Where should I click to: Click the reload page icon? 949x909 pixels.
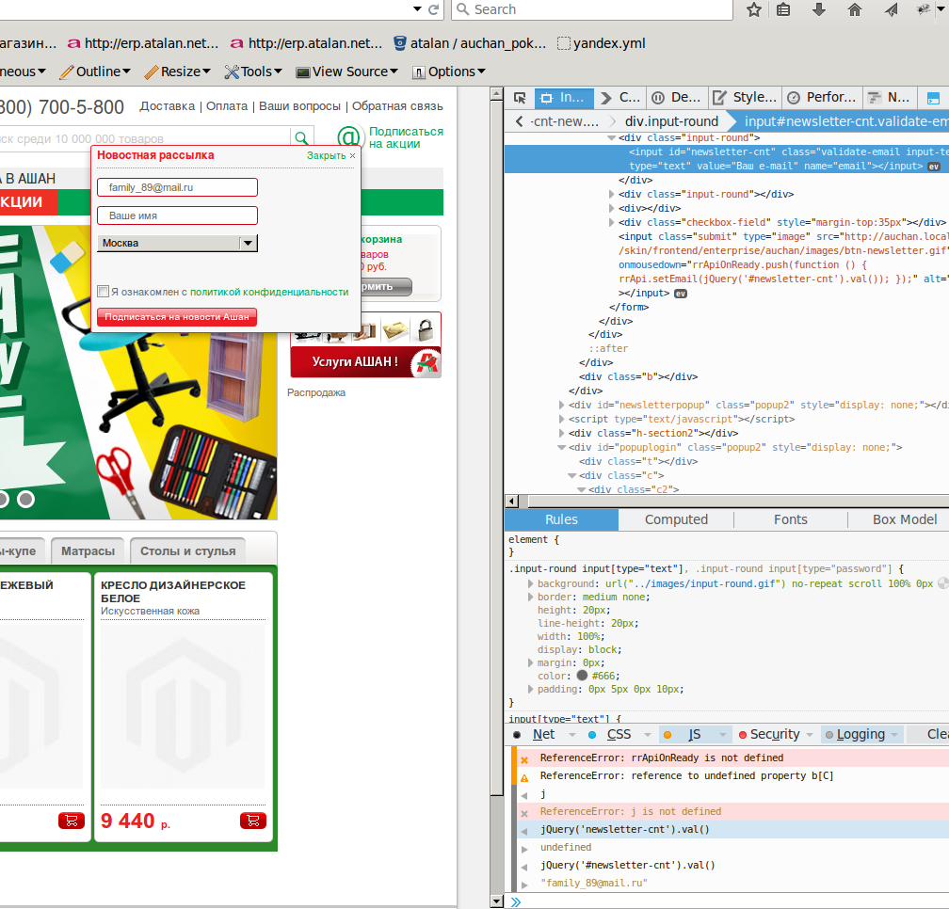point(433,9)
